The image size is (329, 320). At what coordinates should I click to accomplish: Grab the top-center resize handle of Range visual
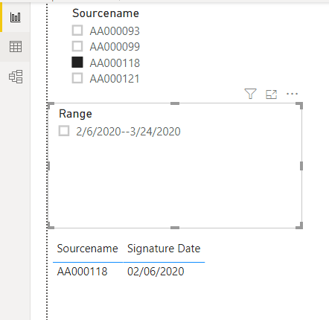[175, 103]
